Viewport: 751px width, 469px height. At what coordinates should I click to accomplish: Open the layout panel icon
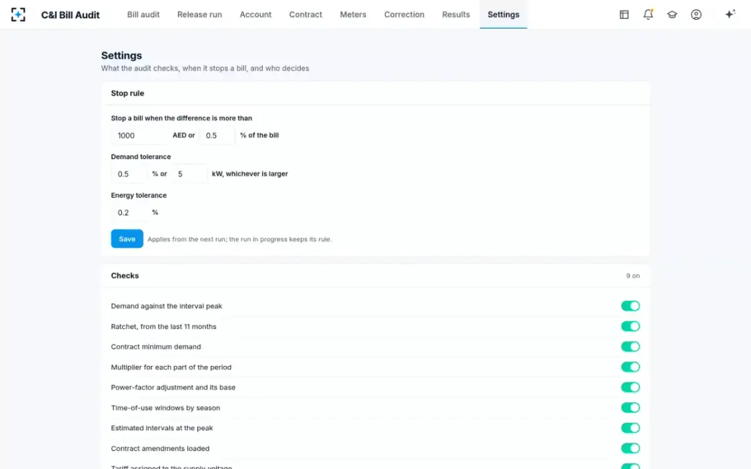[624, 14]
